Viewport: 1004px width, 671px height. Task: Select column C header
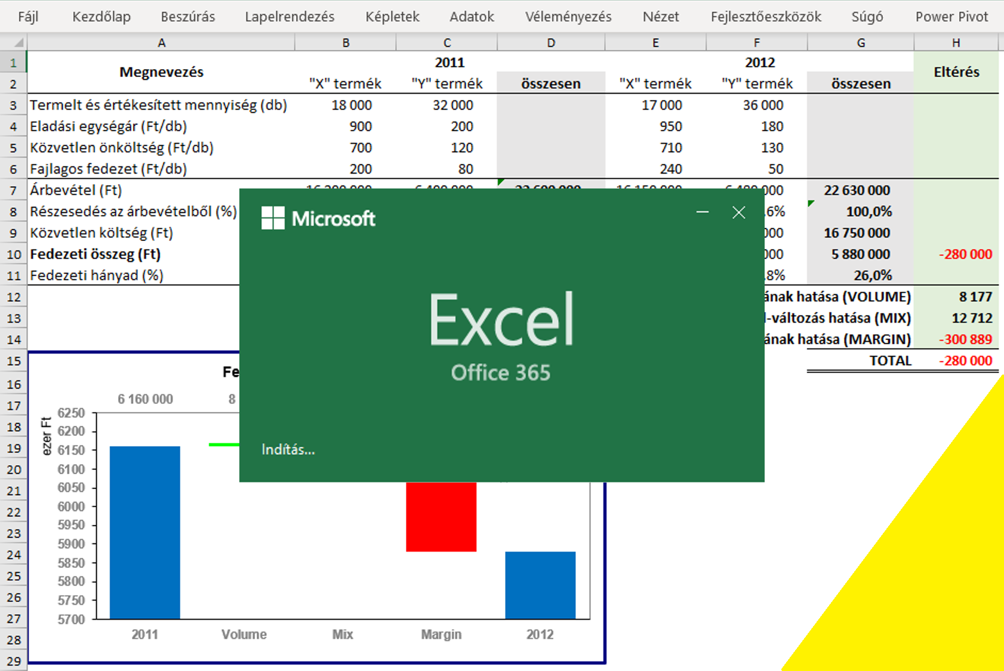(447, 42)
